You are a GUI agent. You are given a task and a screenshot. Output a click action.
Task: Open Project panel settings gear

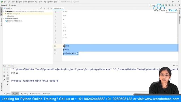point(48,8)
